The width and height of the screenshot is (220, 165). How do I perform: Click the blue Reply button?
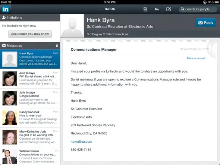(206, 23)
